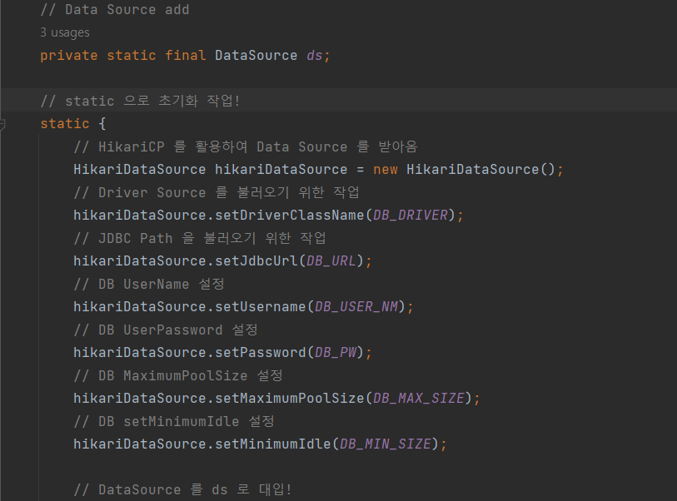The image size is (677, 501).
Task: Click the setMinimumIdle method call
Action: [273, 444]
